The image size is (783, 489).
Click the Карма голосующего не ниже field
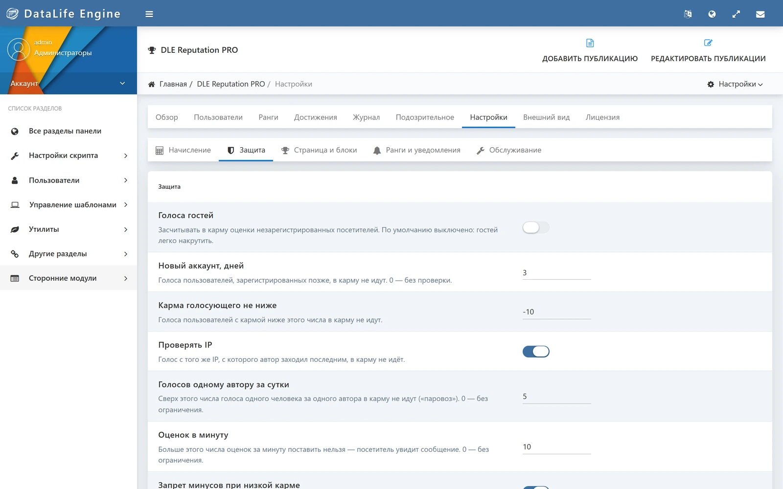pos(557,312)
